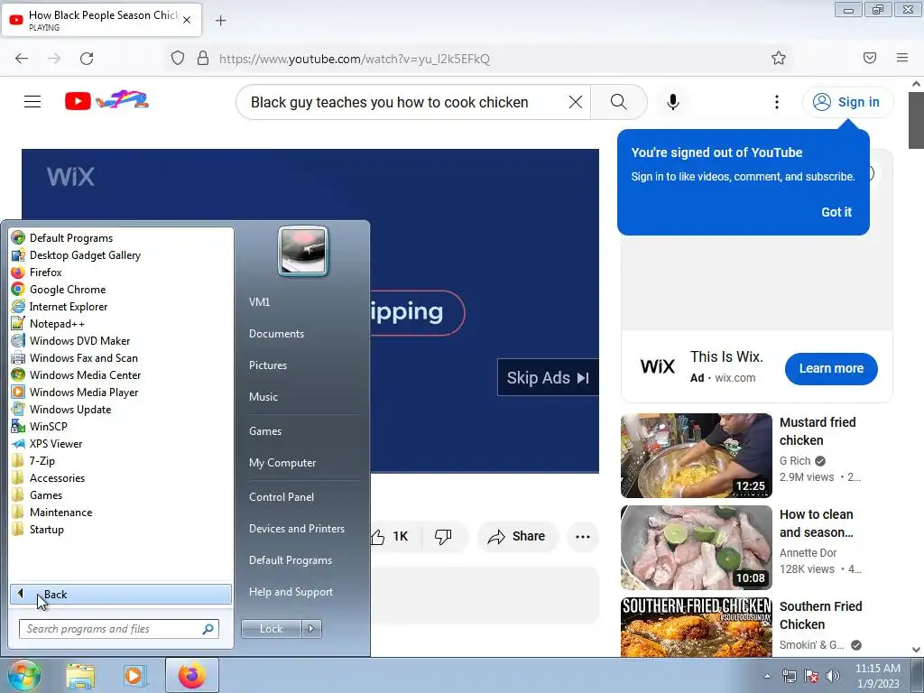
Task: Start voice search with the microphone icon
Action: (x=673, y=102)
